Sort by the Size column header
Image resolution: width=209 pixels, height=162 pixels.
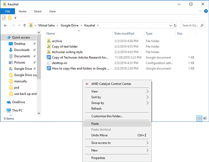tap(179, 33)
